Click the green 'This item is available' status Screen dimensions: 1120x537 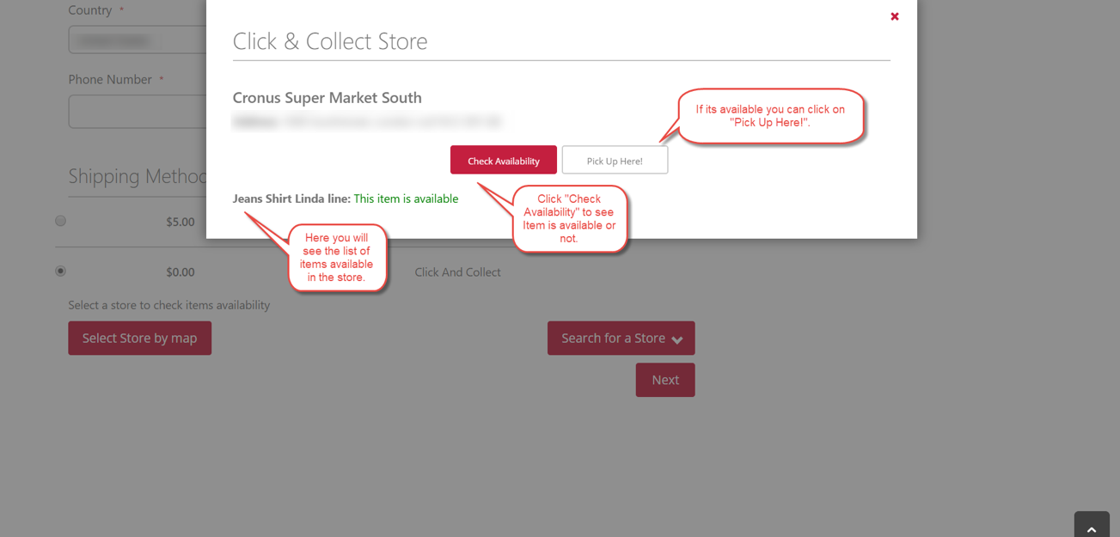(406, 198)
